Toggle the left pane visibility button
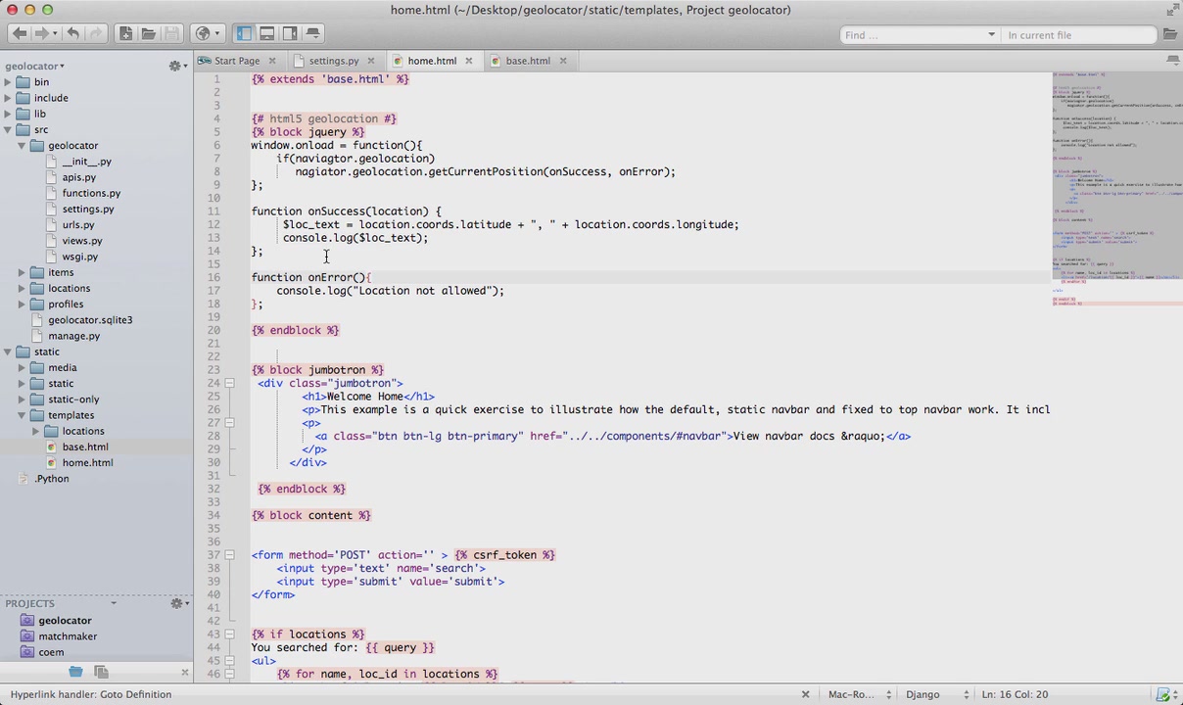1183x705 pixels. click(244, 33)
